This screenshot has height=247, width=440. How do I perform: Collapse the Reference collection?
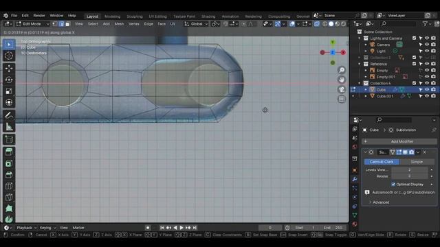360,64
